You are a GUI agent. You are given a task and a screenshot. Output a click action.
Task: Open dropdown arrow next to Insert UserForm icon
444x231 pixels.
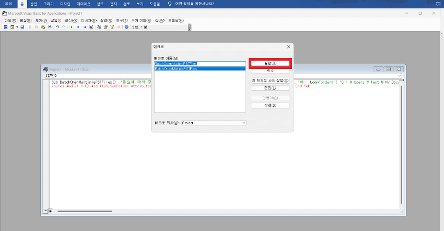(17, 27)
